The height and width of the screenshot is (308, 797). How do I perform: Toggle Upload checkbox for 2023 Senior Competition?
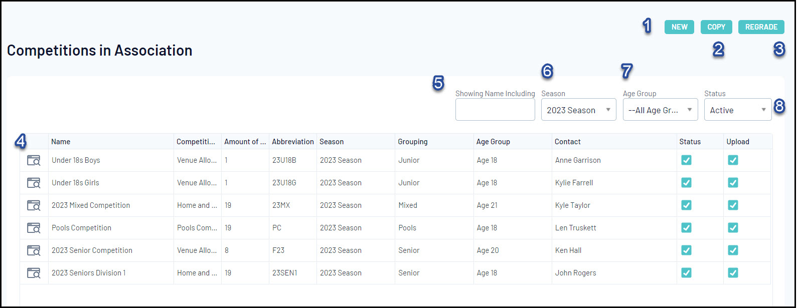pyautogui.click(x=733, y=250)
